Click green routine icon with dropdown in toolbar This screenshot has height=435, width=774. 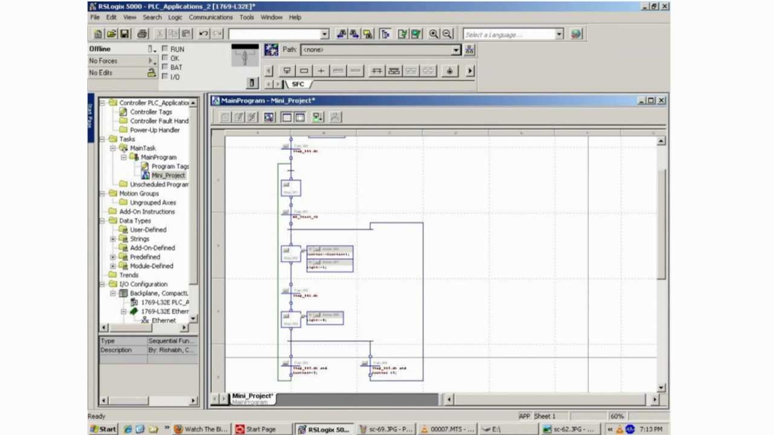[x=317, y=117]
